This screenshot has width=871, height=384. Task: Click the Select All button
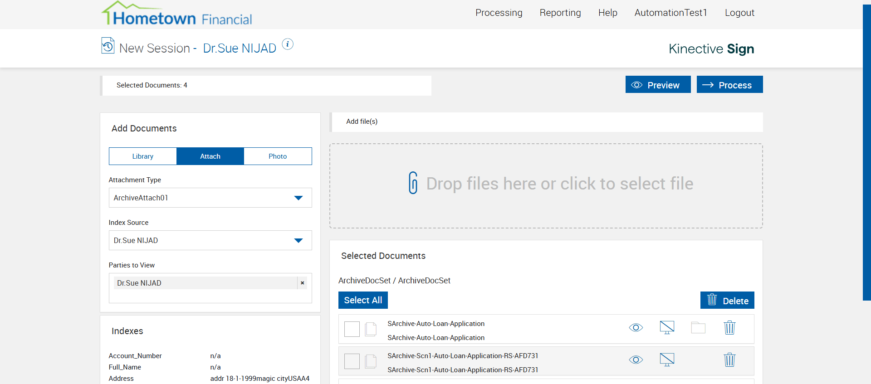(363, 300)
